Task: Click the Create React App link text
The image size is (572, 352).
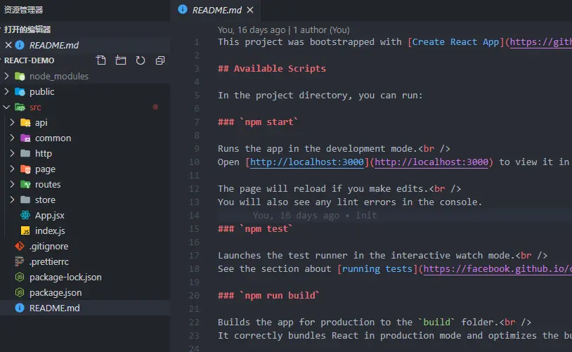Action: tap(455, 42)
